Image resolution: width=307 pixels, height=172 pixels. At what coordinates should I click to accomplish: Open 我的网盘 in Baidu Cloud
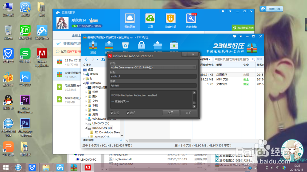point(130,20)
